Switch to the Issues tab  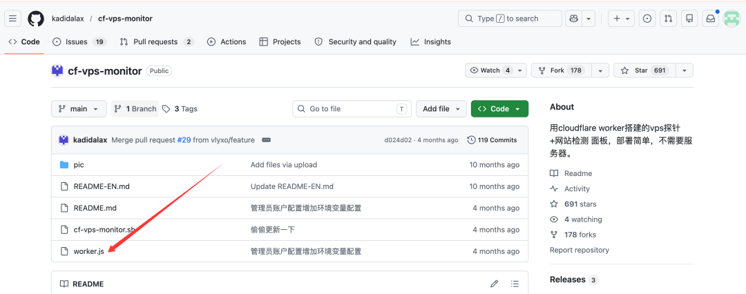[79, 42]
